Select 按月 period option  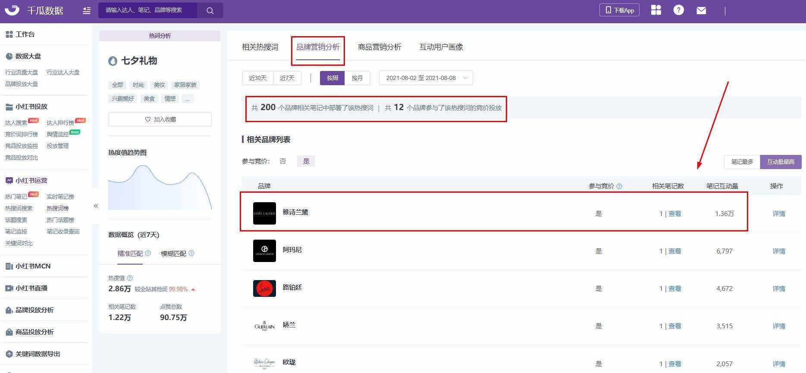tap(357, 78)
